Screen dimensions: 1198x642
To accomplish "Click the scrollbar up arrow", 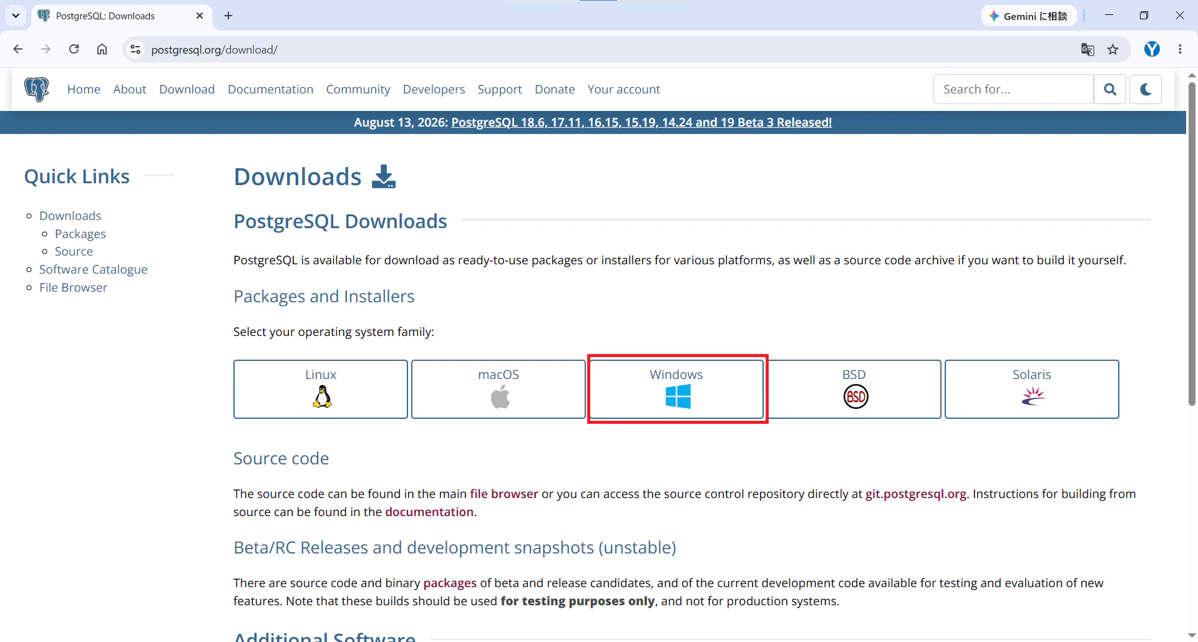I will [x=1192, y=75].
